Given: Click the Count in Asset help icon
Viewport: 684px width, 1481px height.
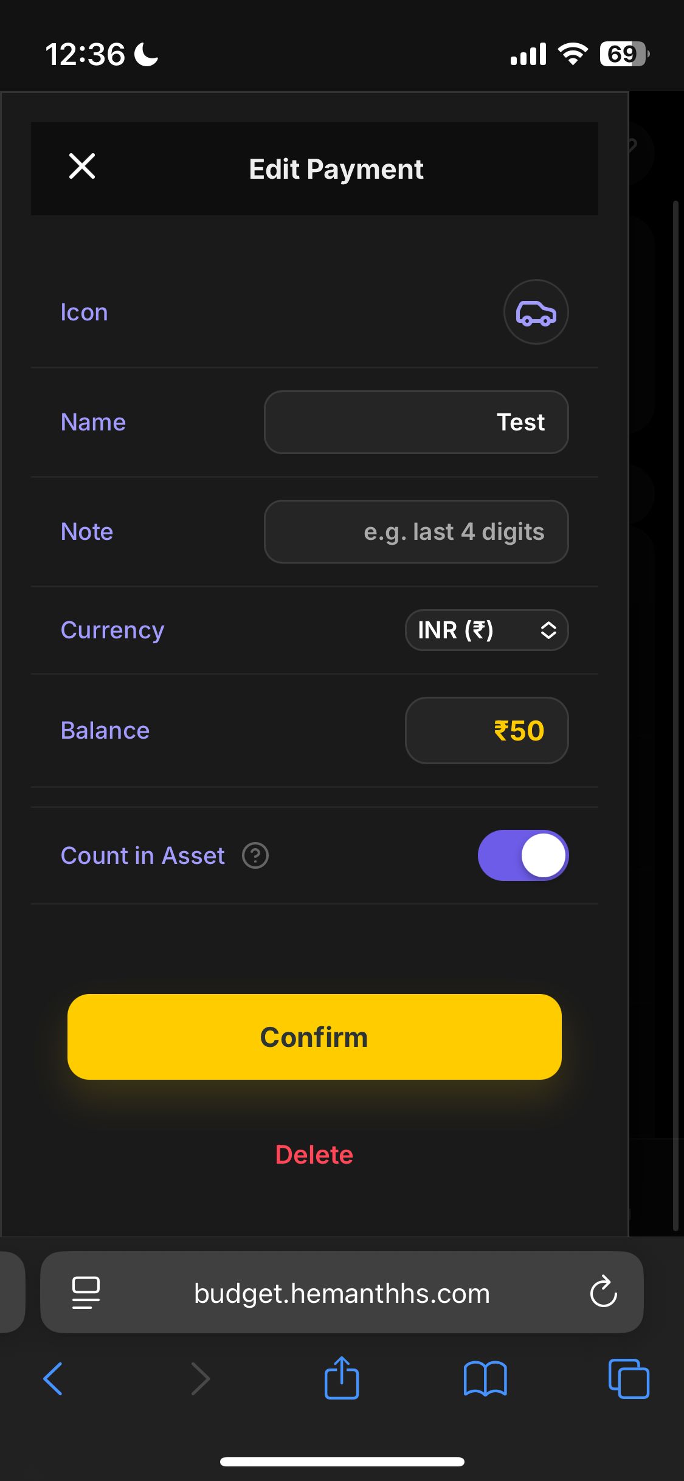Looking at the screenshot, I should click(255, 855).
